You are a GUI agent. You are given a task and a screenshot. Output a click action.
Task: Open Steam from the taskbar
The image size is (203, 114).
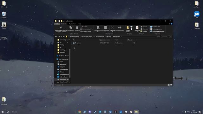pos(95,112)
